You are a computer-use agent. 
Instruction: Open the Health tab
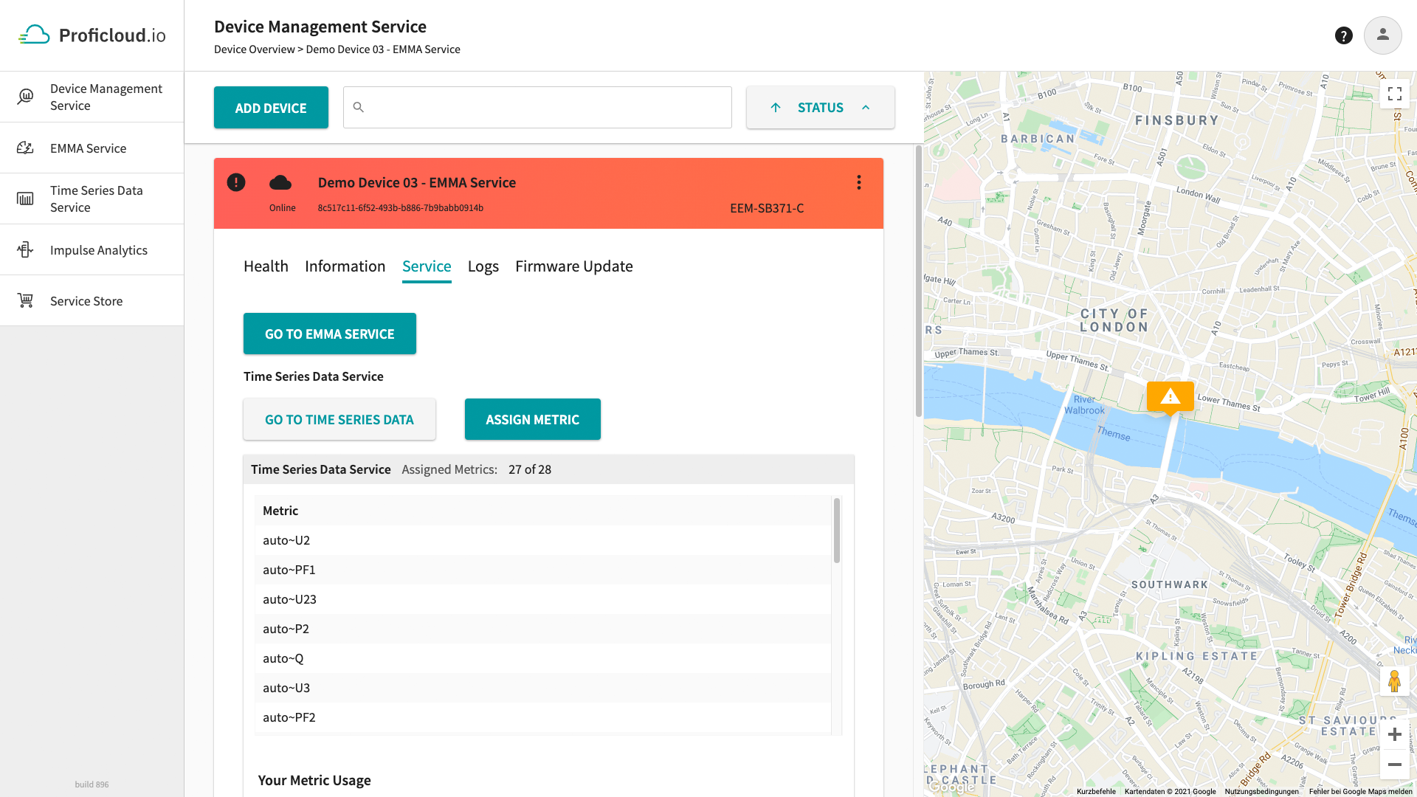point(266,266)
